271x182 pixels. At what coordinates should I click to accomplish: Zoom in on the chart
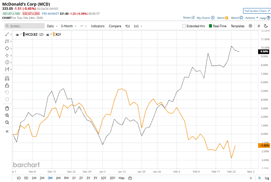7,115
